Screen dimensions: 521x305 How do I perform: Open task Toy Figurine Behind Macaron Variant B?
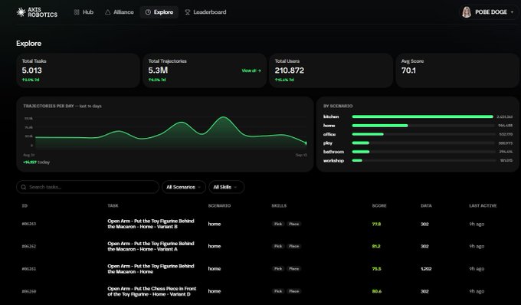click(151, 224)
